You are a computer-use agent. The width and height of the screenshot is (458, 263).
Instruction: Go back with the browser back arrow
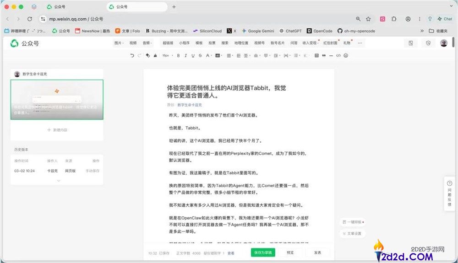[x=8, y=19]
